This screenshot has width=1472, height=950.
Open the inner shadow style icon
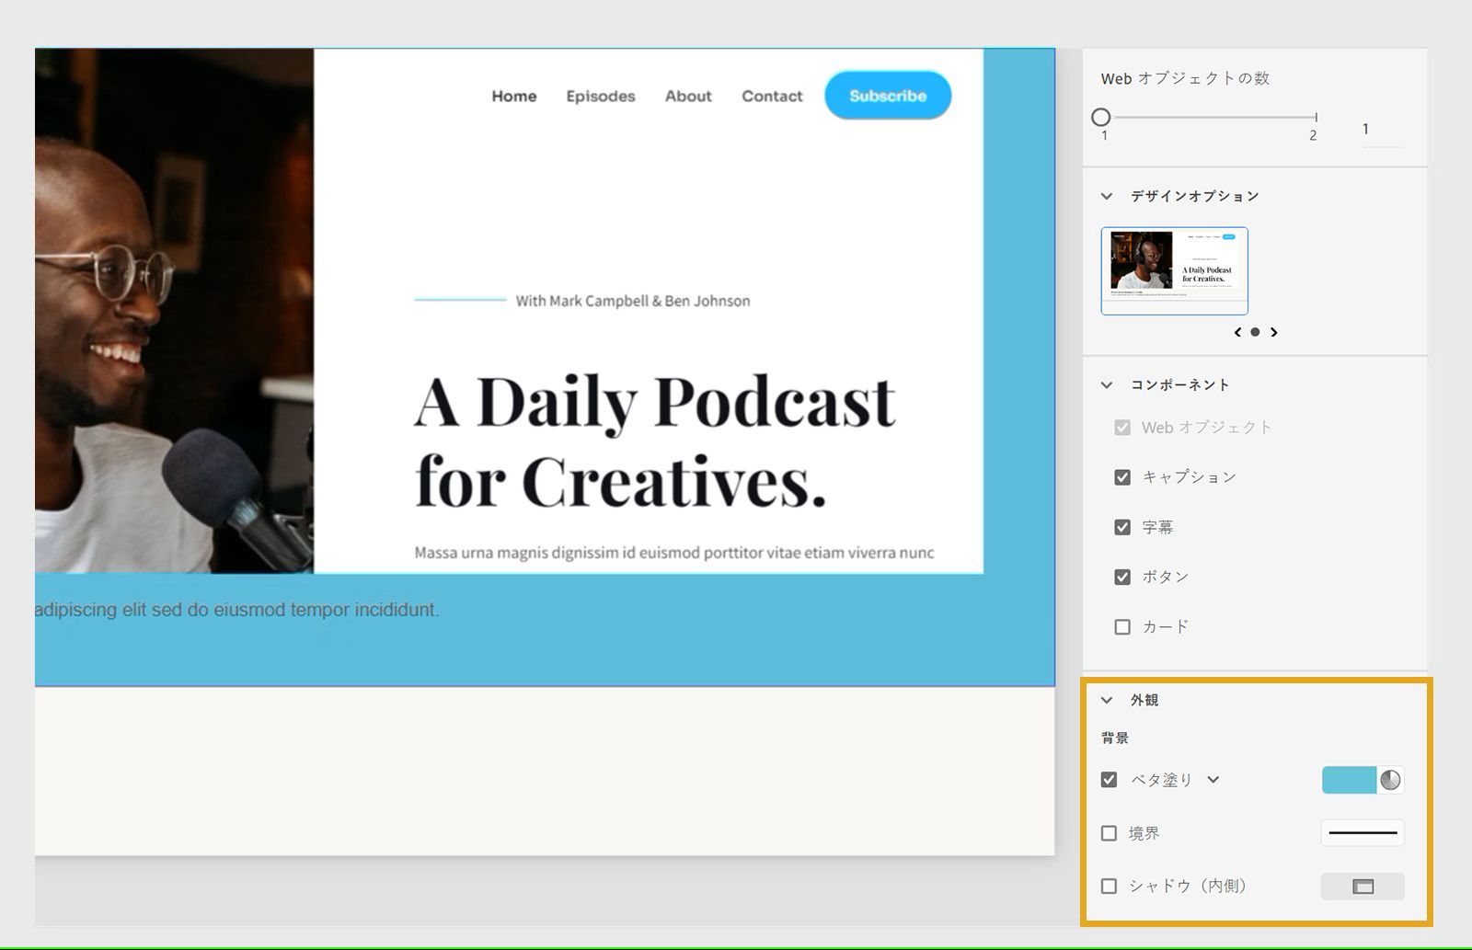(x=1363, y=887)
